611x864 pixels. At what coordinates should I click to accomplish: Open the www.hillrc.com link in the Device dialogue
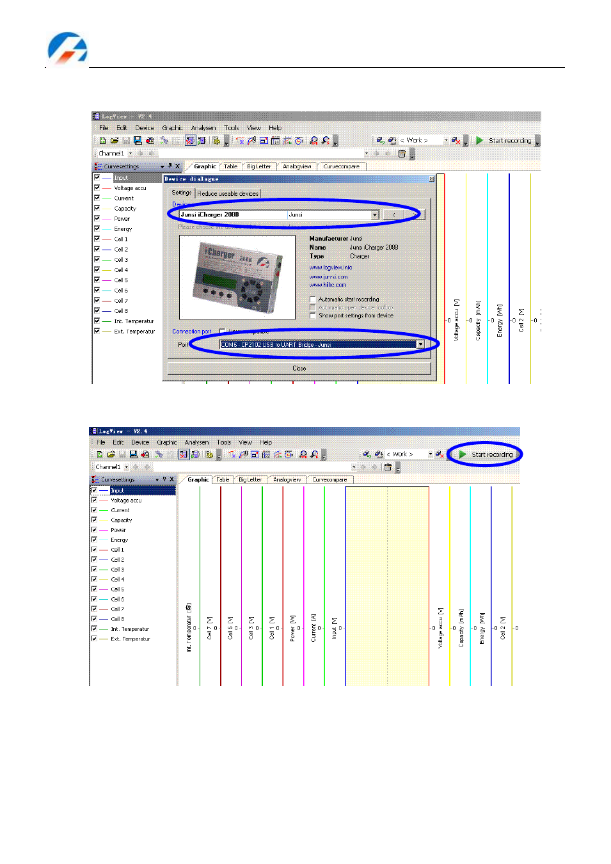328,285
